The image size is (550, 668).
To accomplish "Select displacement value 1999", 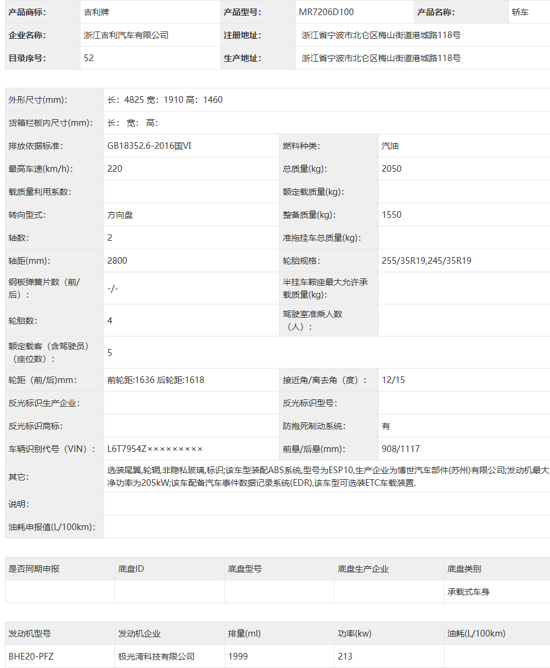I will pos(238,656).
